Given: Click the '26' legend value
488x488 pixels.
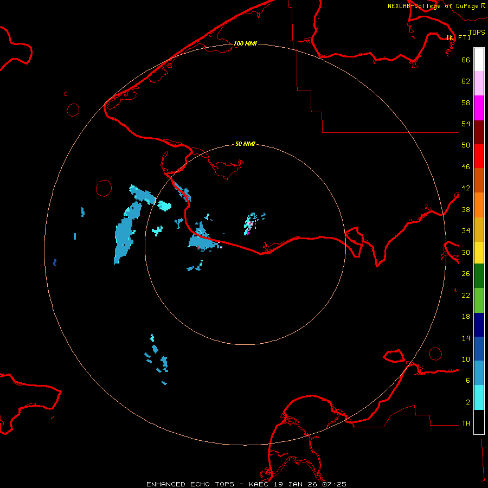Looking at the screenshot, I should click(x=466, y=274).
